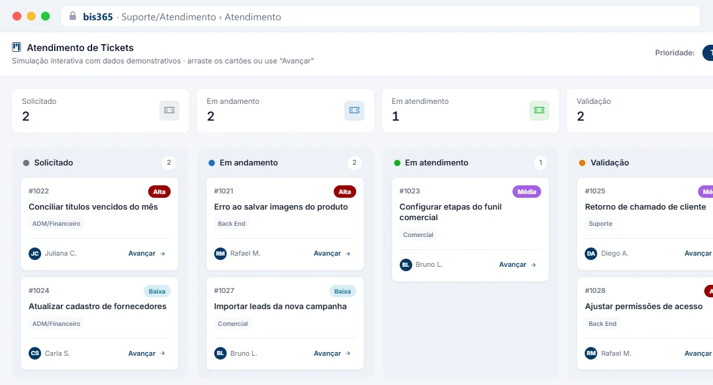
Task: Click the Baixa badge on ticket #1024
Action: tap(157, 292)
